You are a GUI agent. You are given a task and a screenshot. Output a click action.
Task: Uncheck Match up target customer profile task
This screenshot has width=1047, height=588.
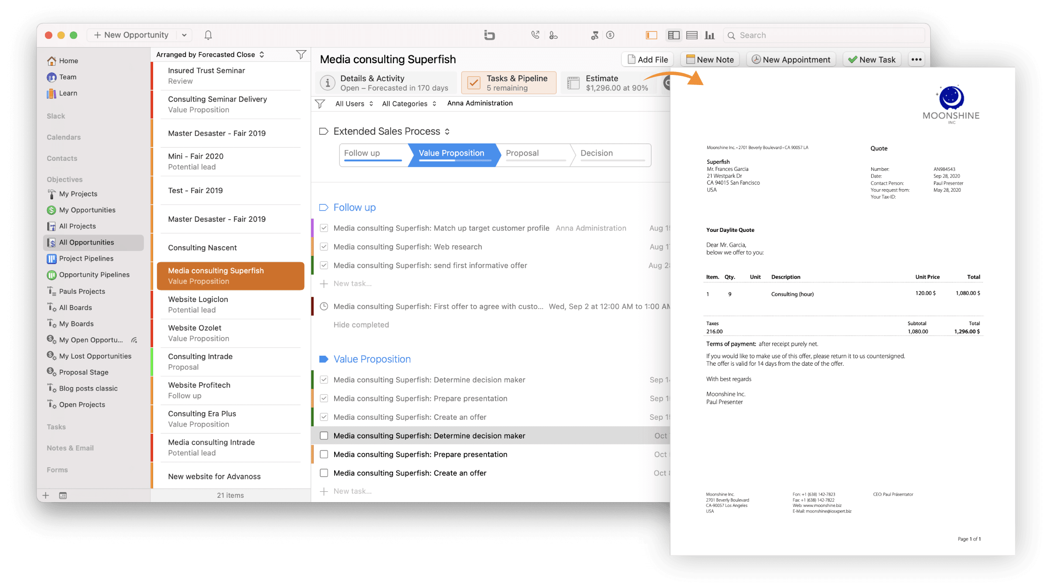(x=324, y=228)
